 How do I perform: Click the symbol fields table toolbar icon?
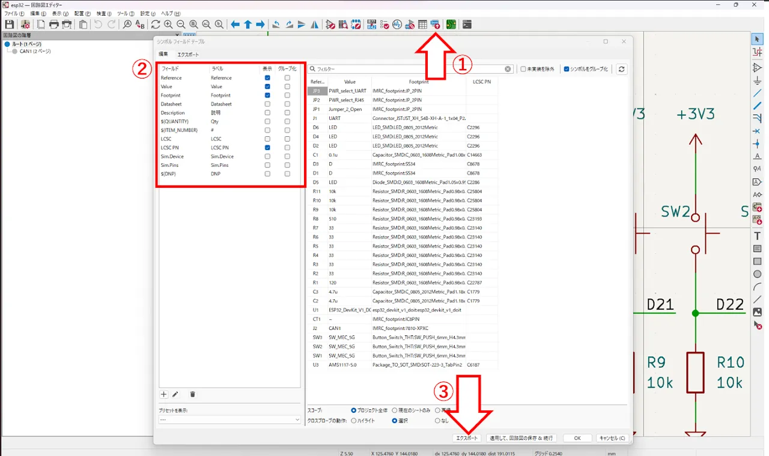(422, 25)
